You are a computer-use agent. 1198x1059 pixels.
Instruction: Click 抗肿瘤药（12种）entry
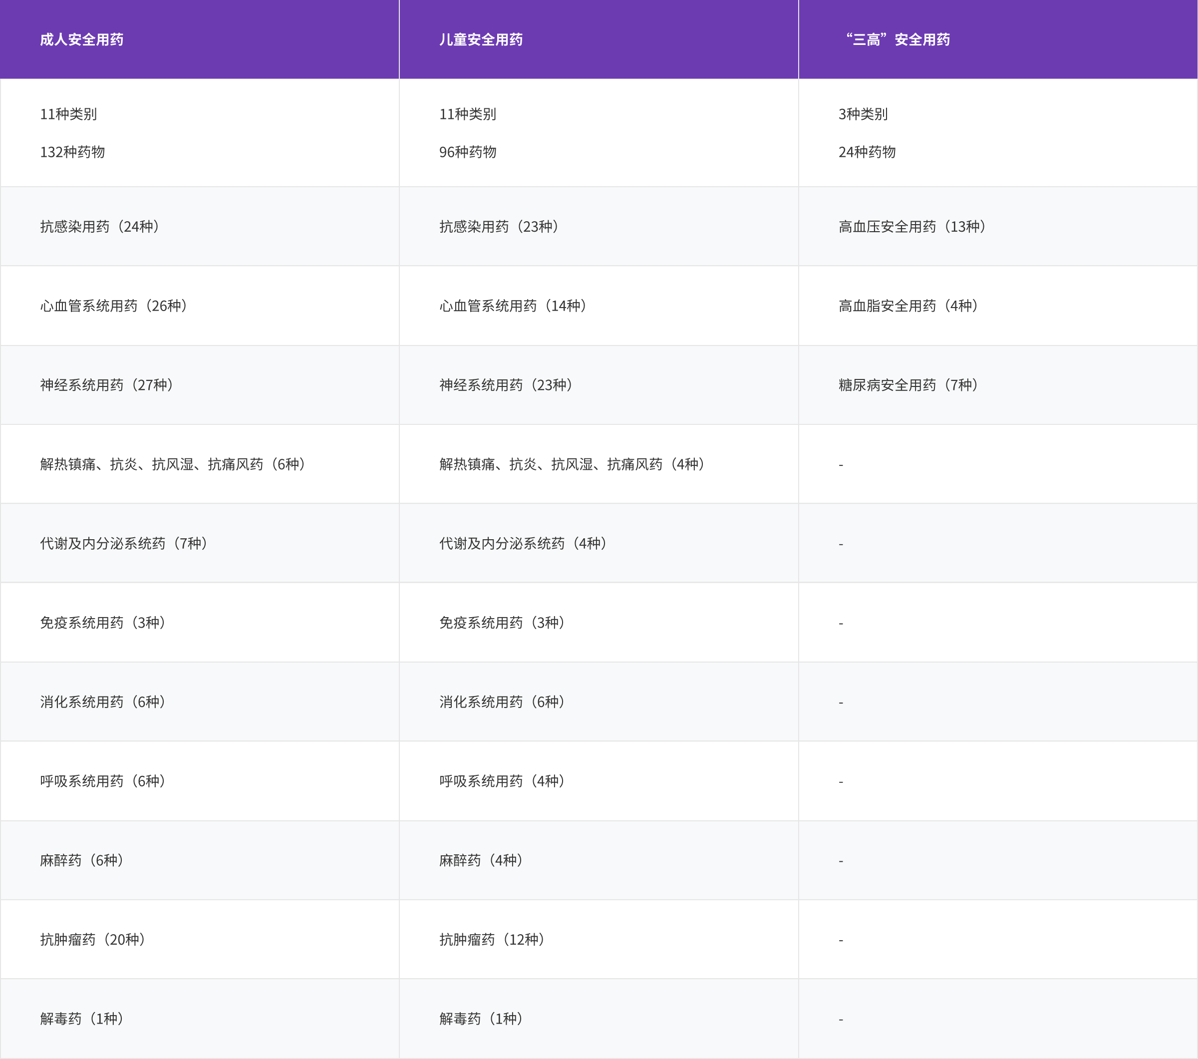point(492,939)
